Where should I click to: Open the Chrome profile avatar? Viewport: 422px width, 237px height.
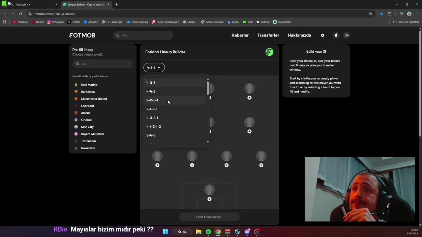point(409,14)
